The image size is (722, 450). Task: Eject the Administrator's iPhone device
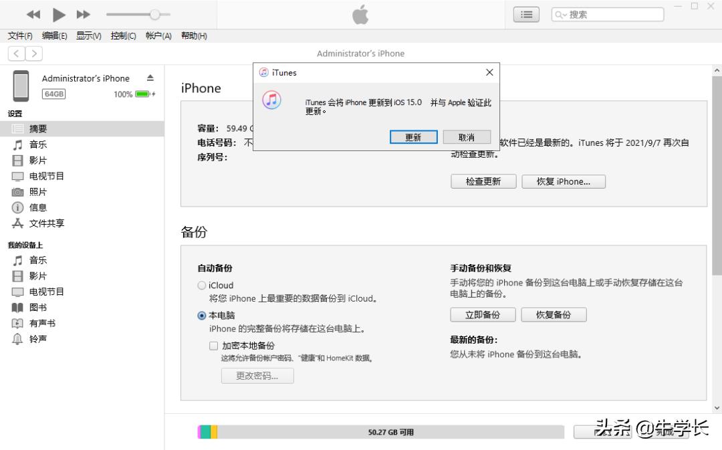[x=152, y=78]
